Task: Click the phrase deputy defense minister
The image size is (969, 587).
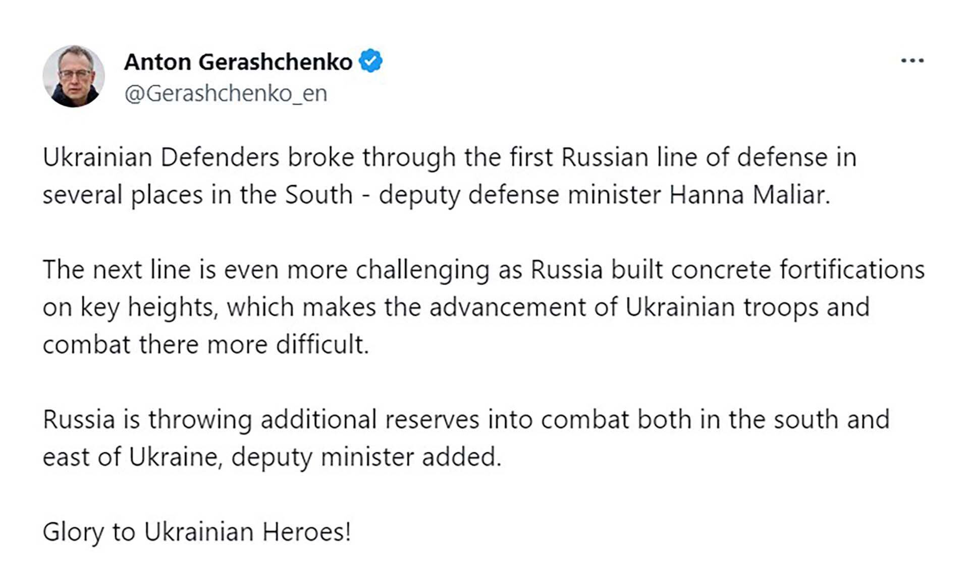Action: click(x=519, y=195)
